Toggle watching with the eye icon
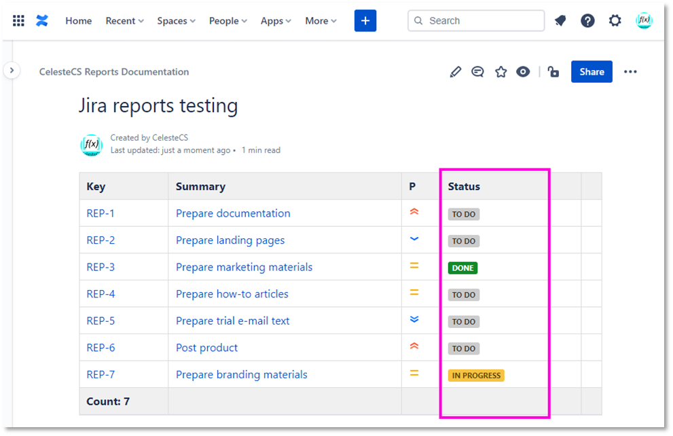673x436 pixels. pos(523,72)
